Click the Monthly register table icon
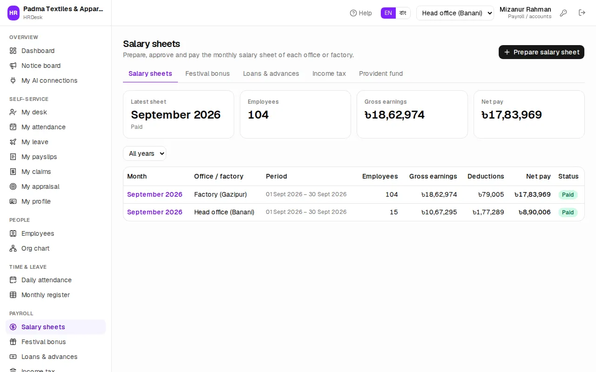Viewport: 596px width, 372px height. pyautogui.click(x=13, y=295)
